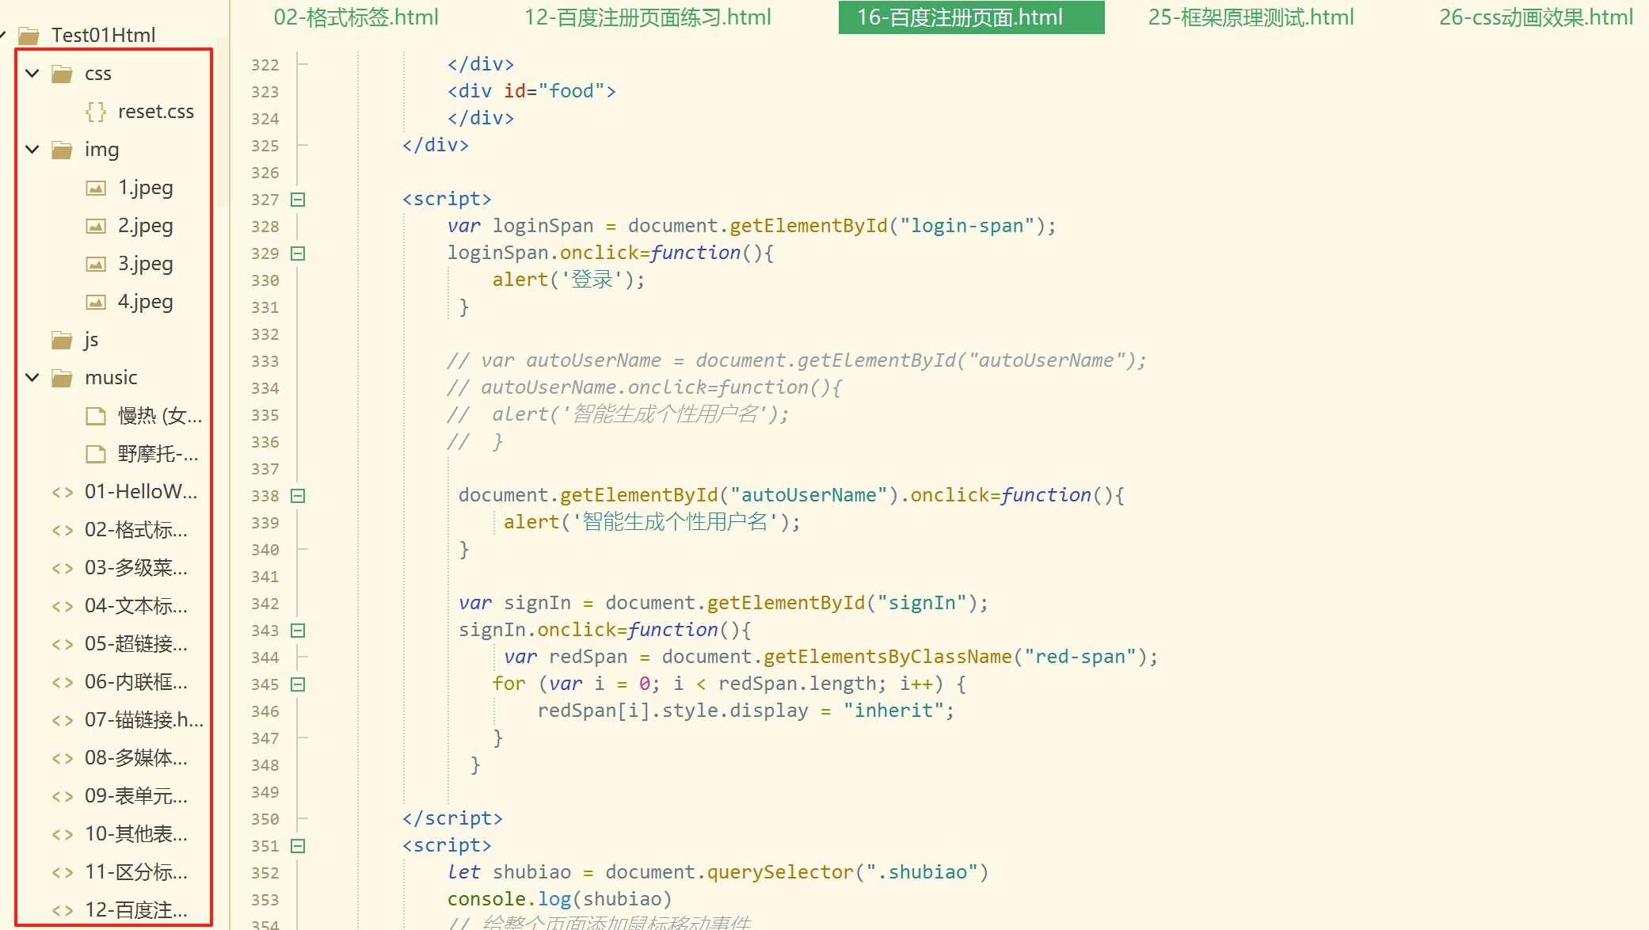Viewport: 1649px width, 930px height.
Task: Click the css folder icon
Action: click(x=62, y=74)
